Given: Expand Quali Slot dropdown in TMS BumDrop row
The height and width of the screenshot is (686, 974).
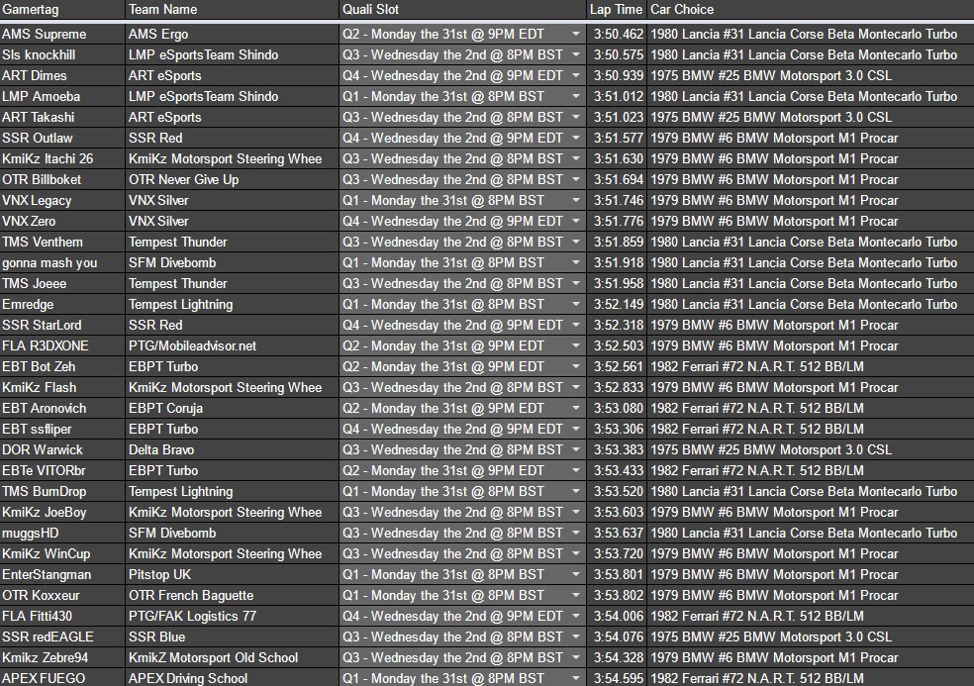Looking at the screenshot, I should (x=576, y=492).
